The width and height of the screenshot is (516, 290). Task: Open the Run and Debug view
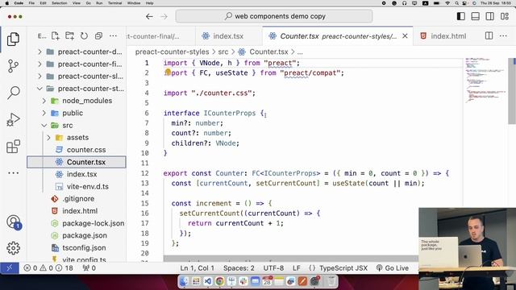pyautogui.click(x=13, y=120)
